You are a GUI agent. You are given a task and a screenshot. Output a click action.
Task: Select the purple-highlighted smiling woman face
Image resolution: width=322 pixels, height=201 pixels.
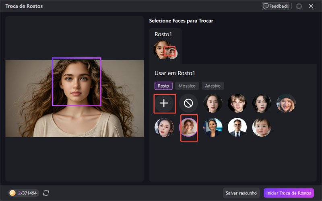(188, 127)
